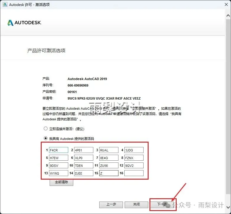Click the serial number 666-69696969

[78, 85]
